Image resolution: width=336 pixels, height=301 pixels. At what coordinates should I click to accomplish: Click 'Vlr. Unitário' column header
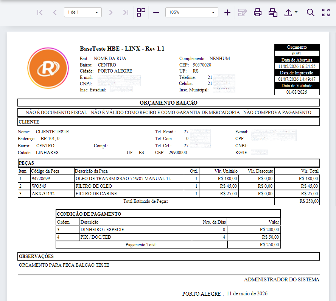pos(226,171)
